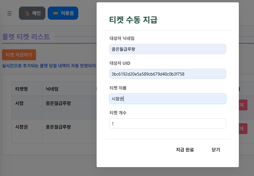Click the 실시간으로 추가되는 notice text
The width and height of the screenshot is (254, 176).
[49, 66]
